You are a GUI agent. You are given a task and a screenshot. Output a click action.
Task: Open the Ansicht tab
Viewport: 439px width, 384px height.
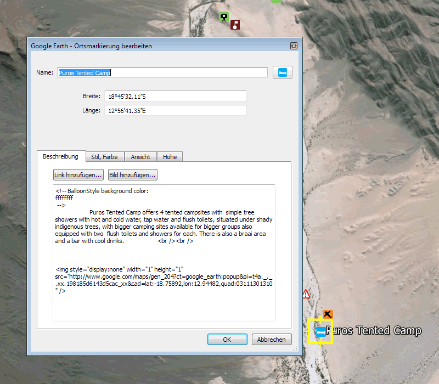[140, 157]
